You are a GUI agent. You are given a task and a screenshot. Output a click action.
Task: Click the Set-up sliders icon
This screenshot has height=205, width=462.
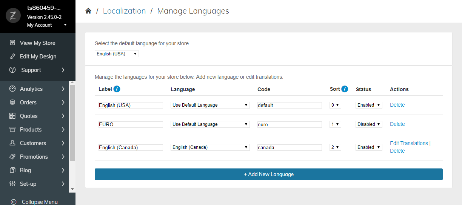tap(12, 184)
